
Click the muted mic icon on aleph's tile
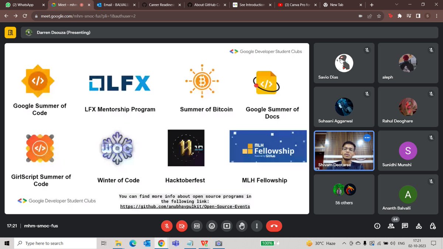tap(431, 50)
